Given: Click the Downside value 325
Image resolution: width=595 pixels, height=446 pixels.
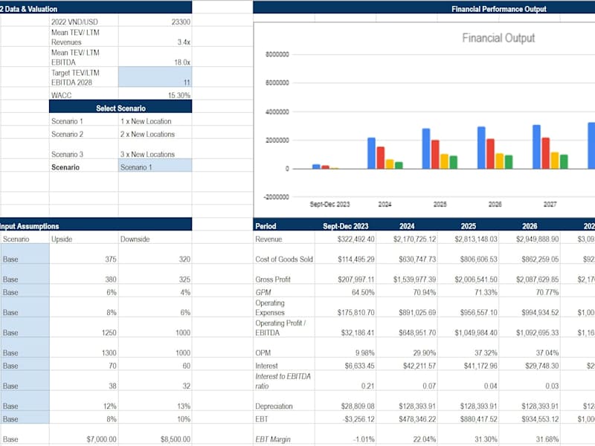Looking at the screenshot, I should (x=184, y=279).
